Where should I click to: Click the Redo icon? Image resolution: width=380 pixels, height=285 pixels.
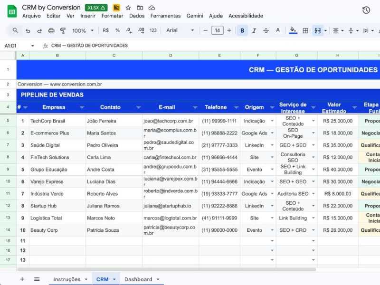click(39, 30)
